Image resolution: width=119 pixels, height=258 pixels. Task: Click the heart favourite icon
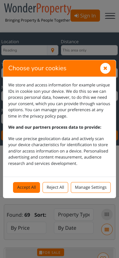[x=103, y=255]
